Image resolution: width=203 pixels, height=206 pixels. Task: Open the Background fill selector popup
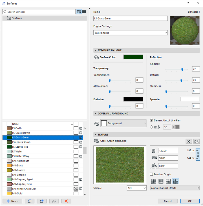(x=123, y=123)
